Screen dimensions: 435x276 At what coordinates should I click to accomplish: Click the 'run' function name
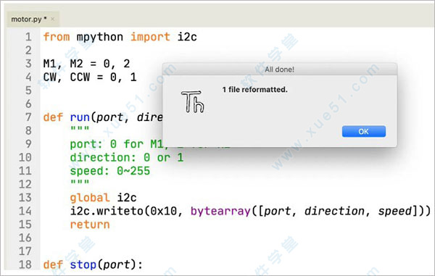tap(80, 117)
